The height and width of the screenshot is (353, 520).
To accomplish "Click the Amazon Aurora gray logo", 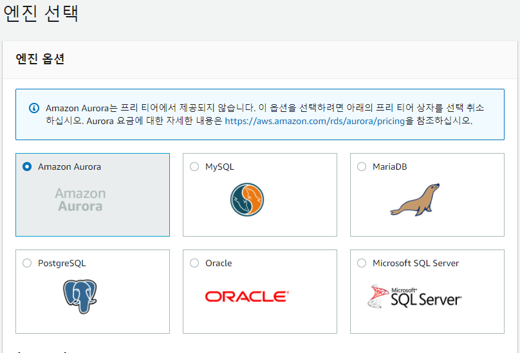I will 80,199.
